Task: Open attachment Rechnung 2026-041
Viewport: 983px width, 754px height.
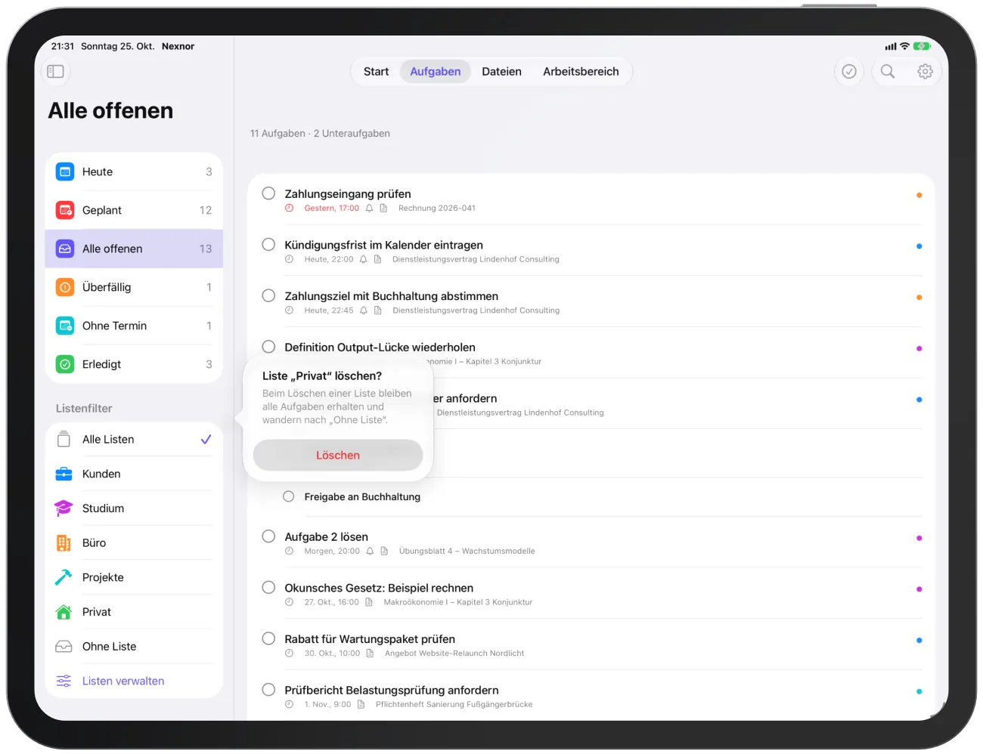Action: pos(437,209)
